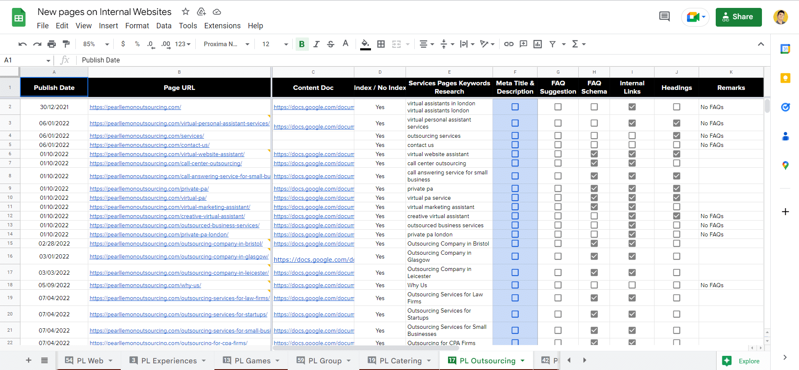The image size is (799, 370).
Task: Open text wrapping options
Action: (x=467, y=44)
